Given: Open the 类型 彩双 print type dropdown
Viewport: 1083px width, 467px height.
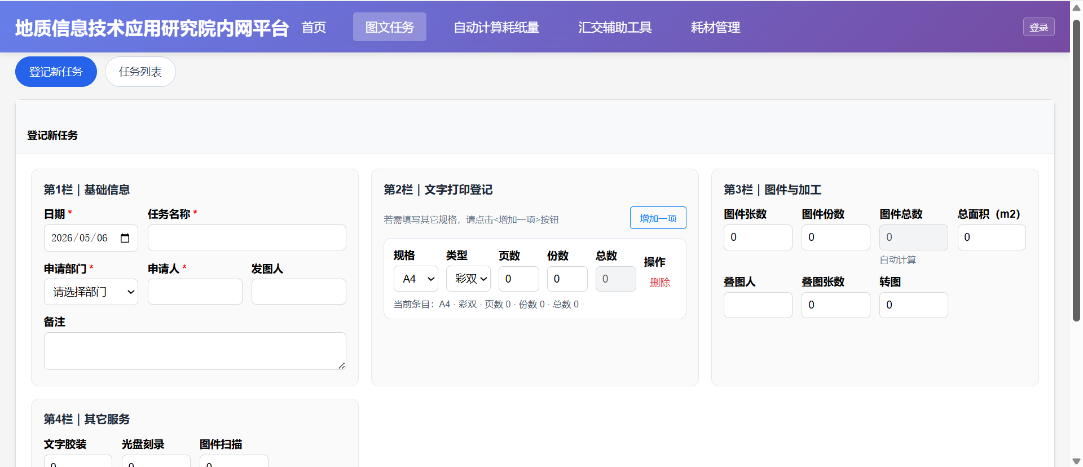Looking at the screenshot, I should coord(468,279).
